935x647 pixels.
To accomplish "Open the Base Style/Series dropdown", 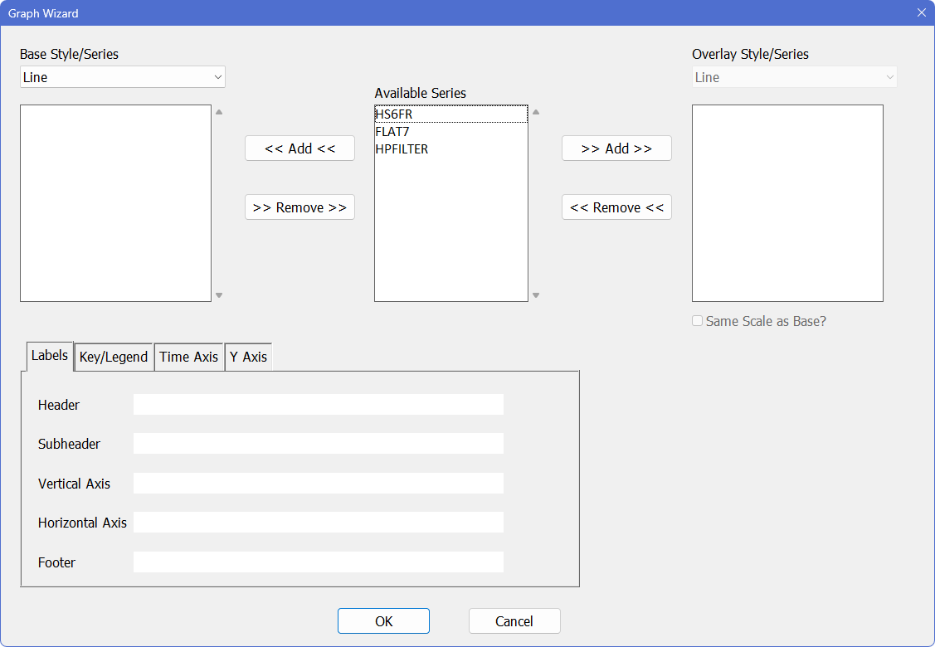I will click(123, 77).
